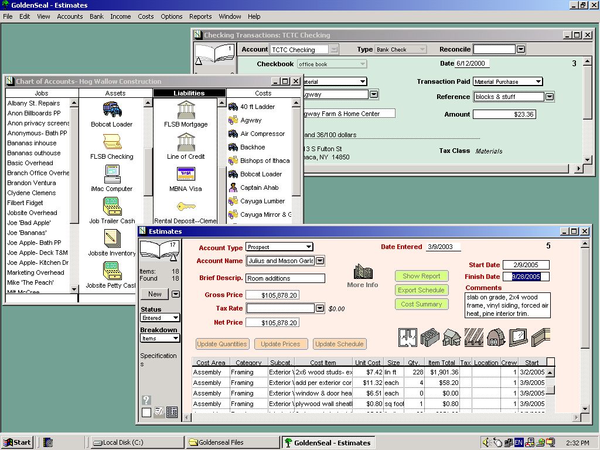Click the Job Trailer Cash register icon
Viewport: 600px width, 450px height.
112,206
